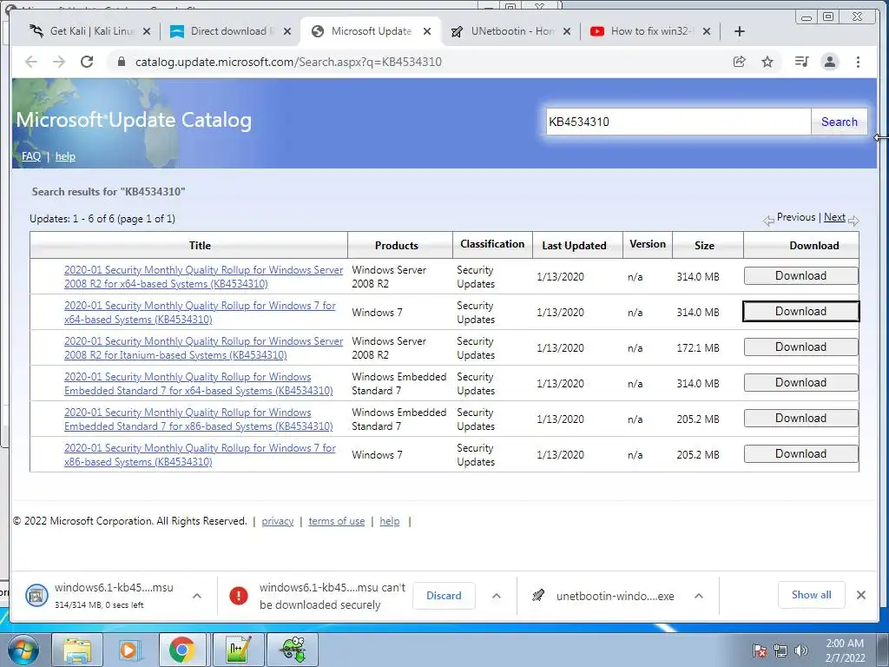Discard the insecure msu download

coord(444,596)
